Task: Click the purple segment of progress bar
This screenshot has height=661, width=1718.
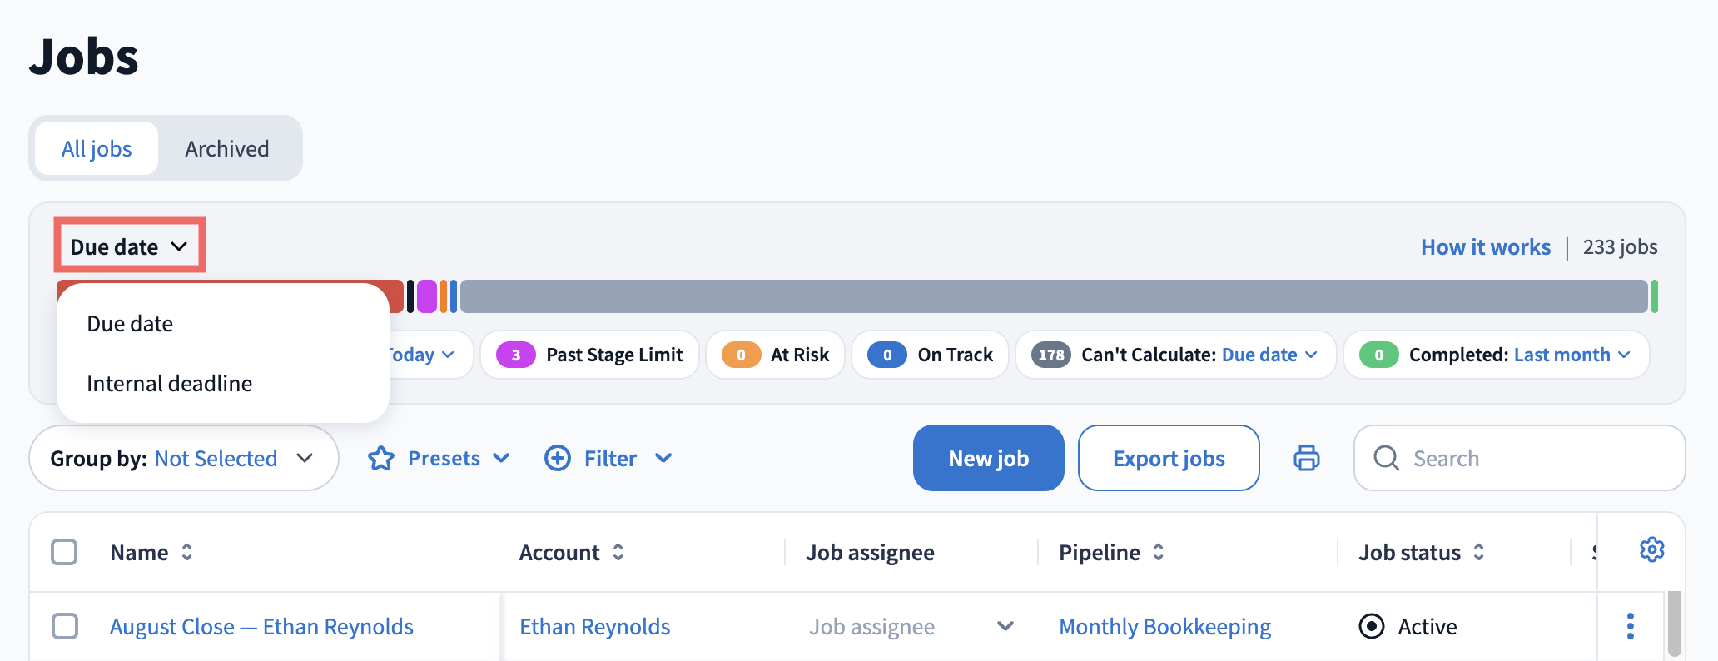Action: pyautogui.click(x=427, y=296)
